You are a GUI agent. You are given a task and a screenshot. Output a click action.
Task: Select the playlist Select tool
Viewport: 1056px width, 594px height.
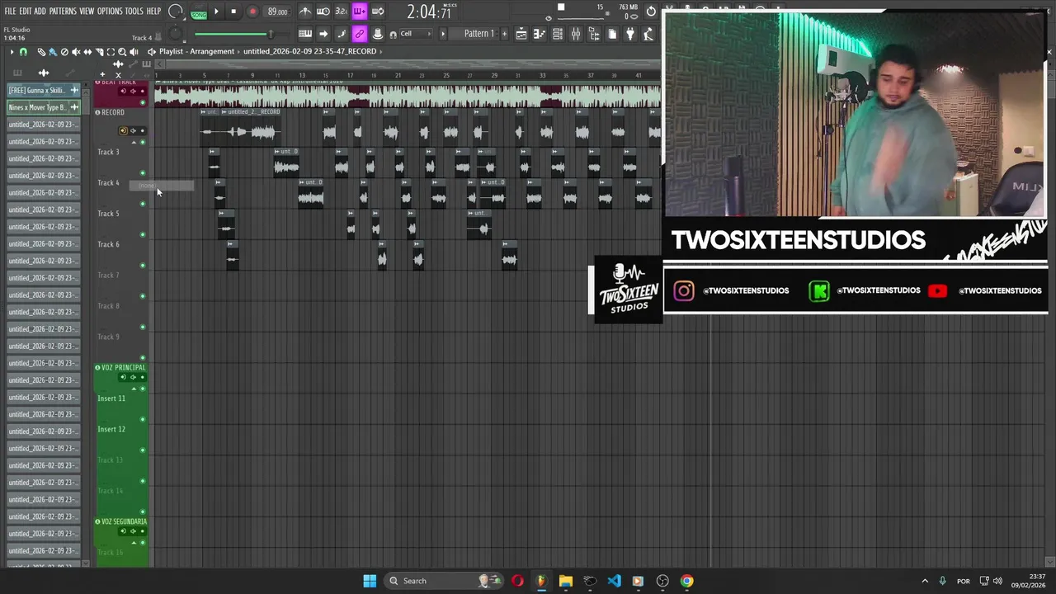pyautogui.click(x=111, y=52)
